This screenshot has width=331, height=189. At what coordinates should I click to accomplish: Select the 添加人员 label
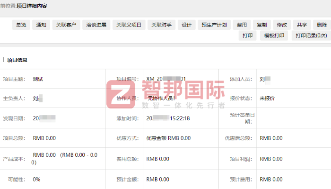pyautogui.click(x=241, y=79)
